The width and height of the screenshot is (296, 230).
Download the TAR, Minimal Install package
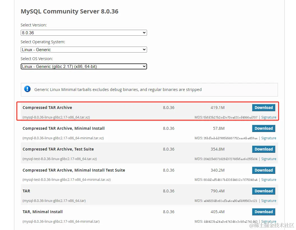click(263, 212)
